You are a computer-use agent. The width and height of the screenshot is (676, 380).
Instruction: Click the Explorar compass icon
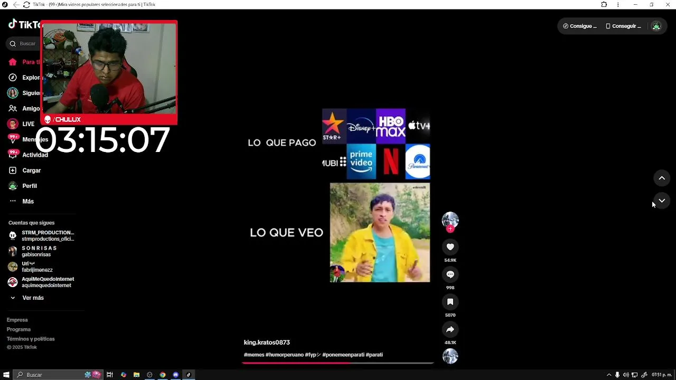point(13,78)
